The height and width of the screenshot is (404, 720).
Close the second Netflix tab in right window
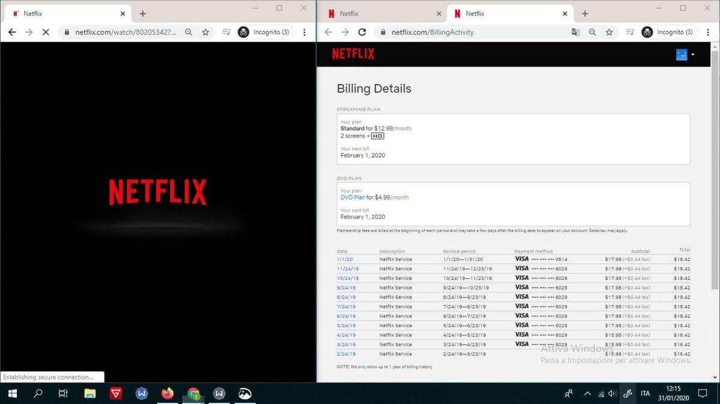pos(565,13)
